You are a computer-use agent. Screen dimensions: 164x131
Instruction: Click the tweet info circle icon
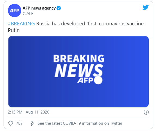[x=146, y=112]
